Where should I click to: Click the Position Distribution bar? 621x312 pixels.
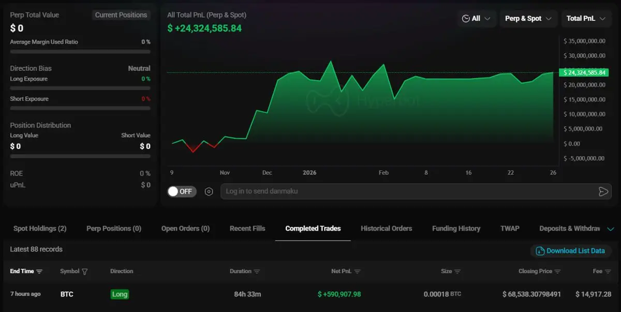[x=80, y=156]
